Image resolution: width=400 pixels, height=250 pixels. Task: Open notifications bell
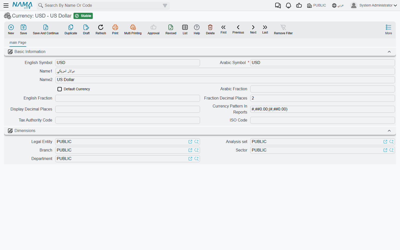pyautogui.click(x=288, y=5)
